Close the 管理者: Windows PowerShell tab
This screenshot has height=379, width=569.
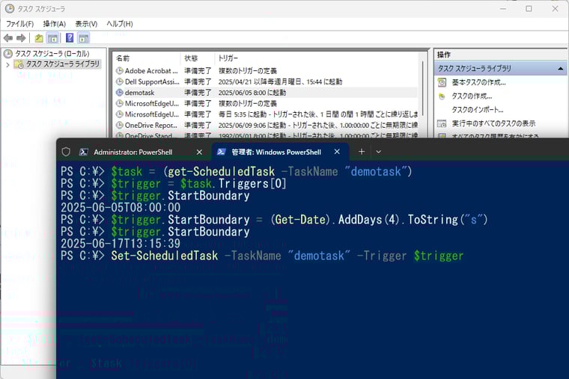point(337,152)
